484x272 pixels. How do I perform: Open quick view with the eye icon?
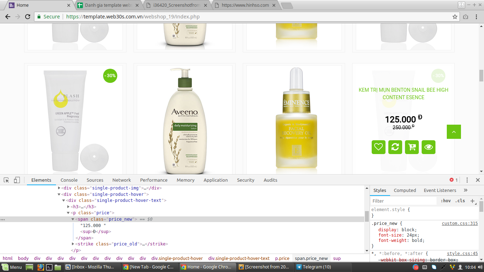click(428, 147)
